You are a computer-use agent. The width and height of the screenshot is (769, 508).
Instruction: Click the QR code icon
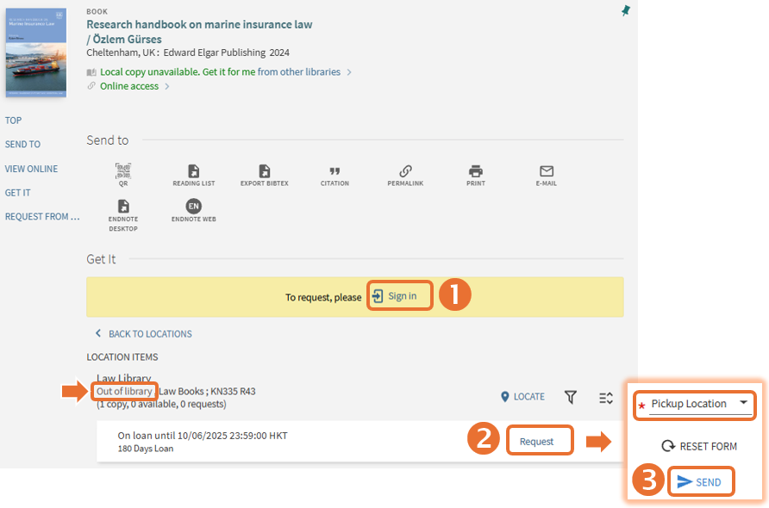click(x=123, y=172)
